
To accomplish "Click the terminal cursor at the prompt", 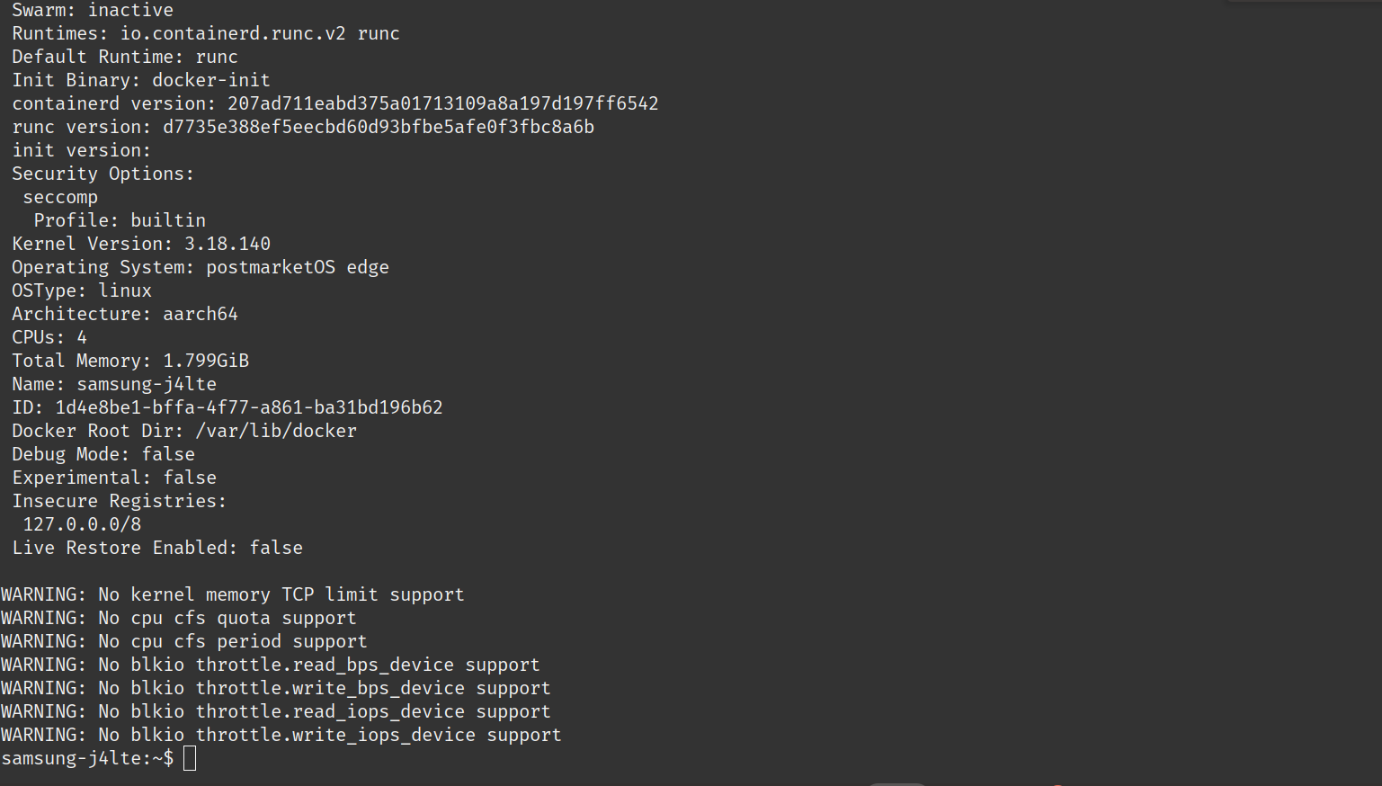I will (190, 758).
